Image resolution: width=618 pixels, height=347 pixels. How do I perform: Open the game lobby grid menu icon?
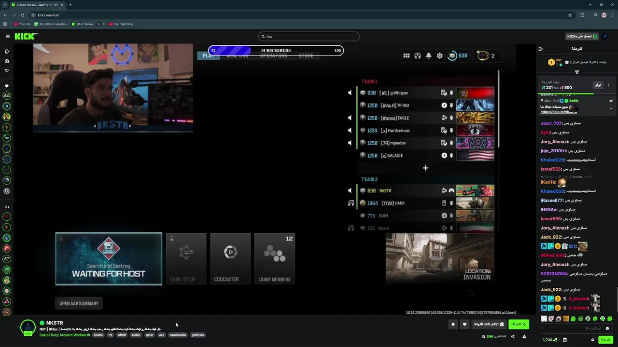[x=407, y=56]
